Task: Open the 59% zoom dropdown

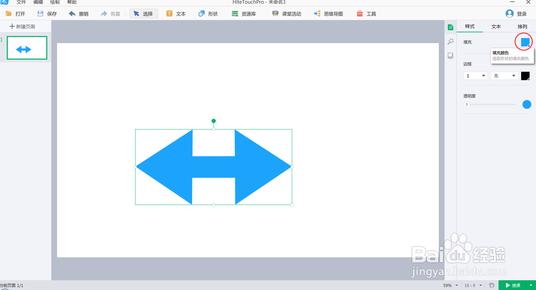Action: 451,285
